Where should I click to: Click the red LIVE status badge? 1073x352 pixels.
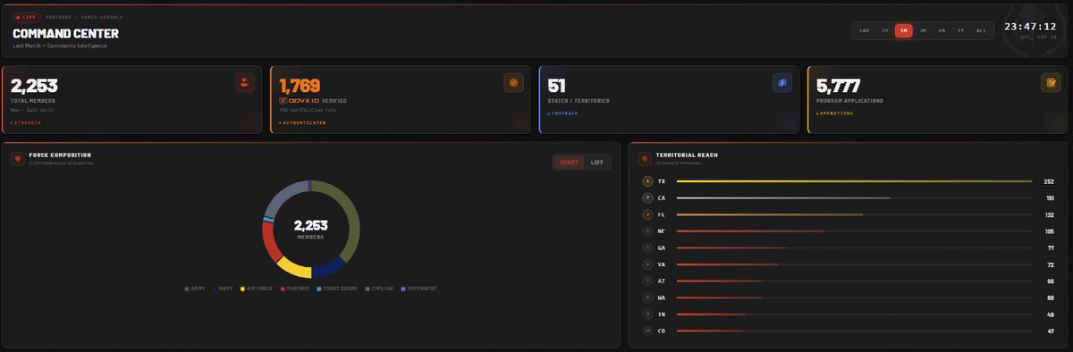26,17
